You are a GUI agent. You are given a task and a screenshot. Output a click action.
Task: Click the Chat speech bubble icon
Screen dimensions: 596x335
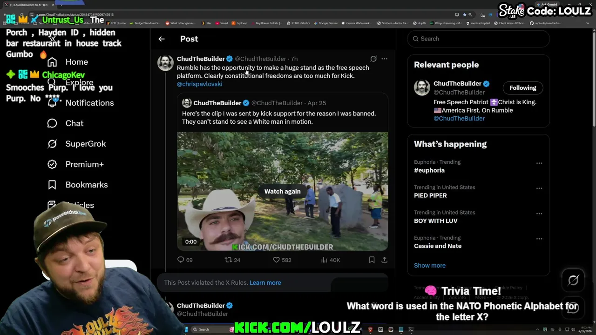(x=52, y=123)
